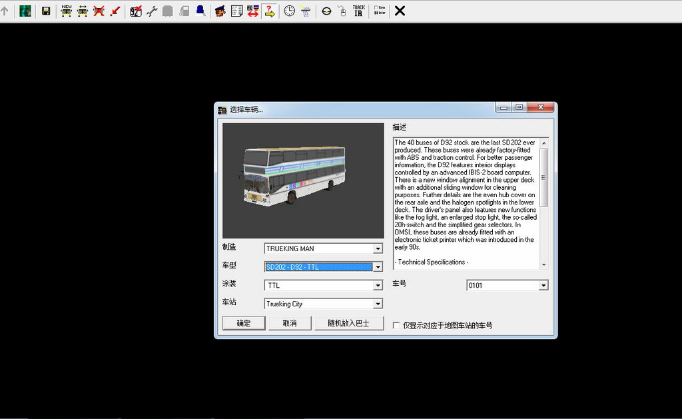The image size is (682, 419).
Task: Open the 车站 dropdown showing Trueking City
Action: [378, 304]
